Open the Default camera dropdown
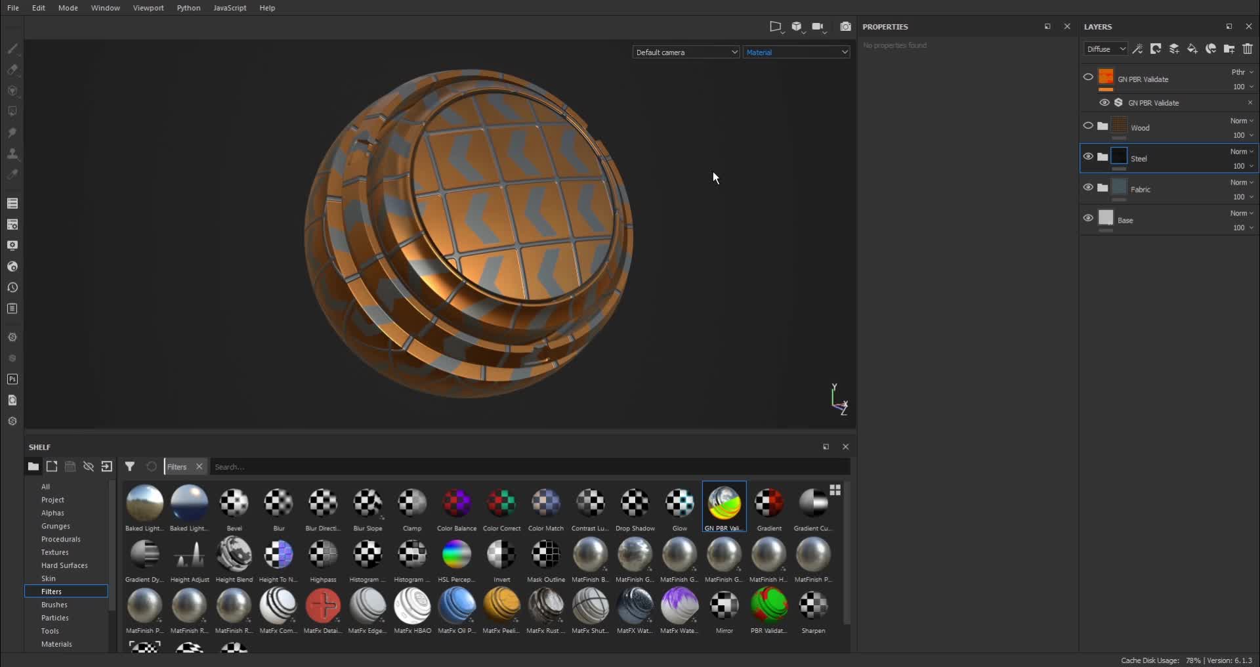This screenshot has width=1260, height=667. click(x=686, y=53)
